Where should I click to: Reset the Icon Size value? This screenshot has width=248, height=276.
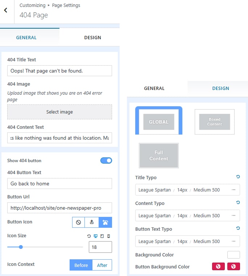[89, 236]
